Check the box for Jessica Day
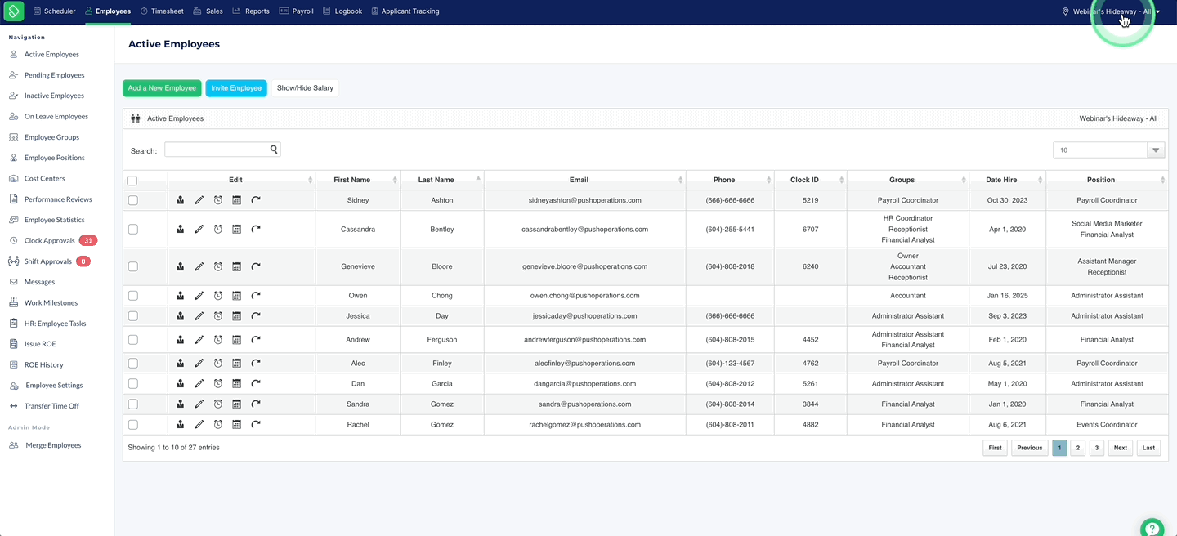1177x536 pixels. point(133,316)
